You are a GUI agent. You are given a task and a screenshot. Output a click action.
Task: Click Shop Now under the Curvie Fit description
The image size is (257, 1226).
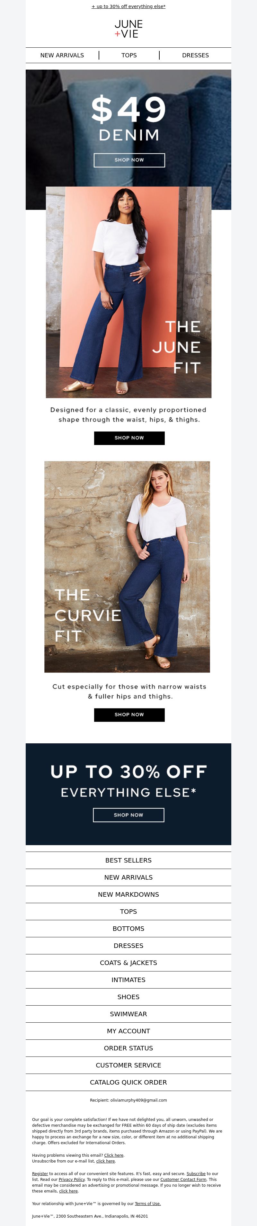pos(129,715)
